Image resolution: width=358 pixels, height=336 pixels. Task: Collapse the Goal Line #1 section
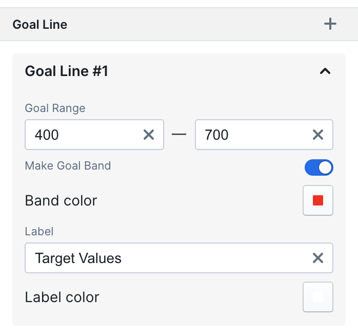pyautogui.click(x=325, y=71)
